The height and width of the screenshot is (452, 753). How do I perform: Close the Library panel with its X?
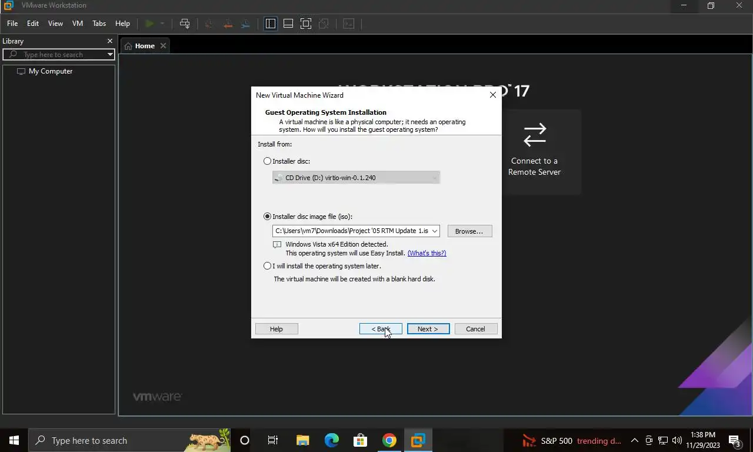click(109, 41)
